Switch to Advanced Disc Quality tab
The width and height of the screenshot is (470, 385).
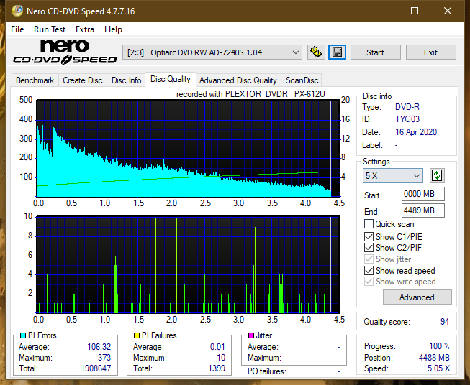point(238,80)
